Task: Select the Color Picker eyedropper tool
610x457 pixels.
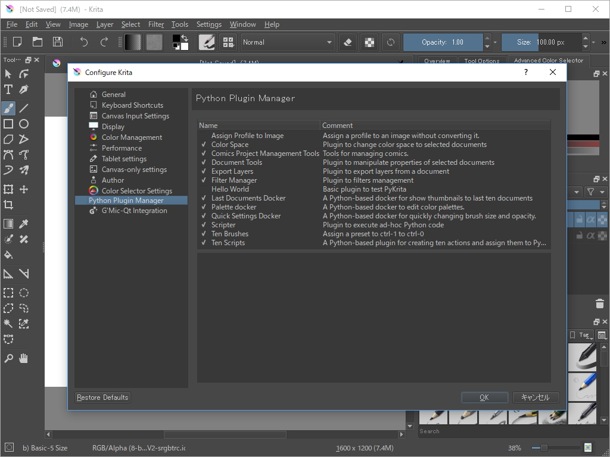Action: [x=24, y=224]
